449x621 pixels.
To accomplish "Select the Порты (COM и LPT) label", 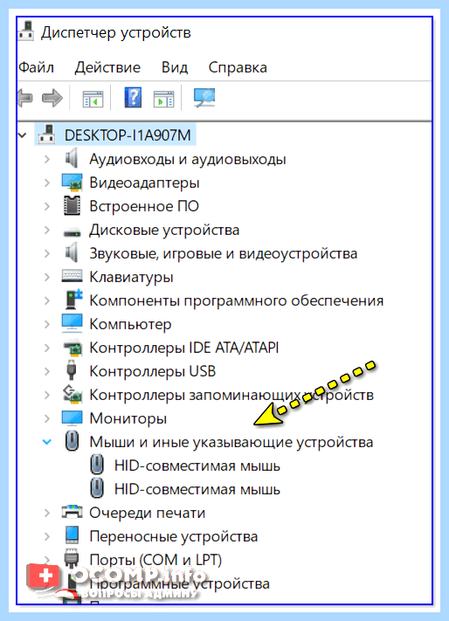I will click(x=155, y=560).
